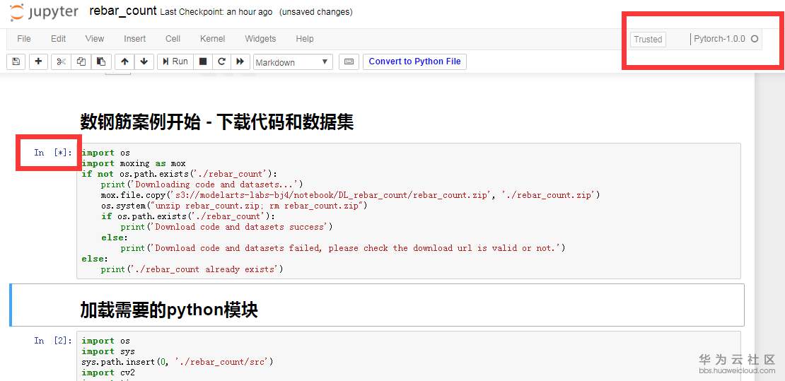Cut selected cell with the scissors icon
785x381 pixels.
[61, 61]
